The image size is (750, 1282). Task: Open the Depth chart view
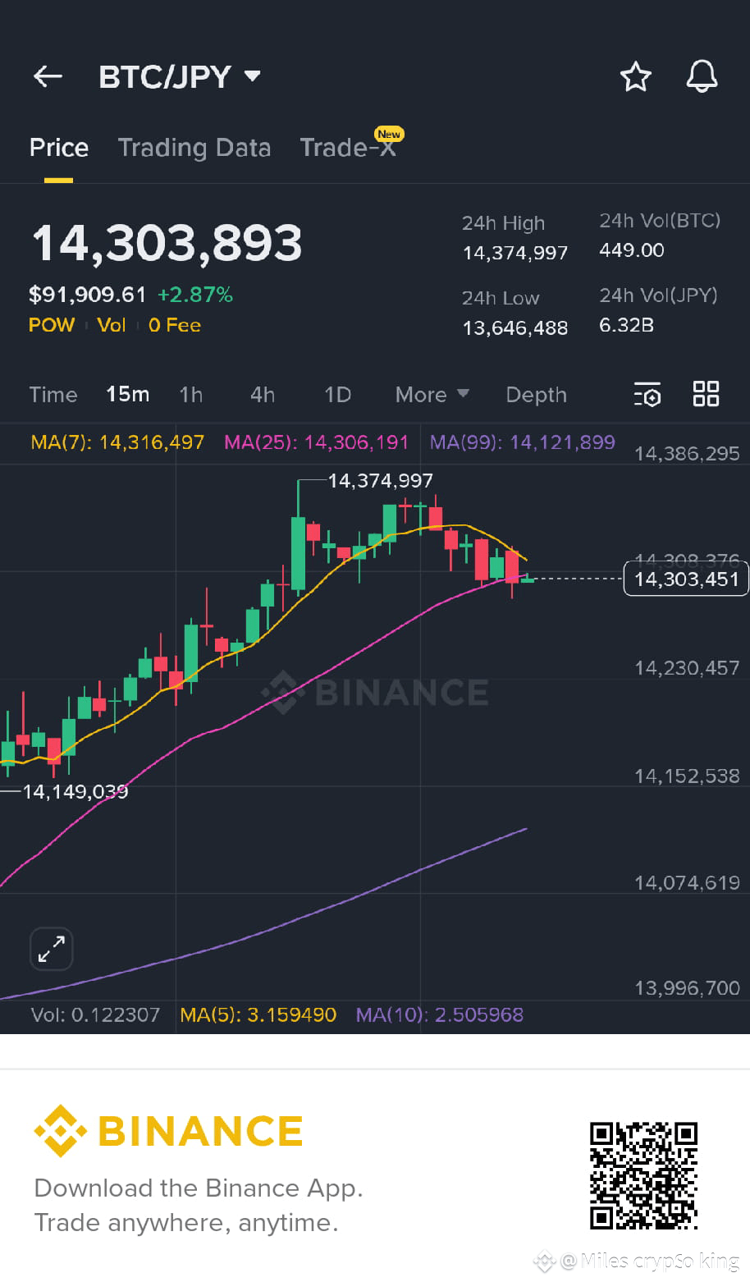[x=537, y=395]
